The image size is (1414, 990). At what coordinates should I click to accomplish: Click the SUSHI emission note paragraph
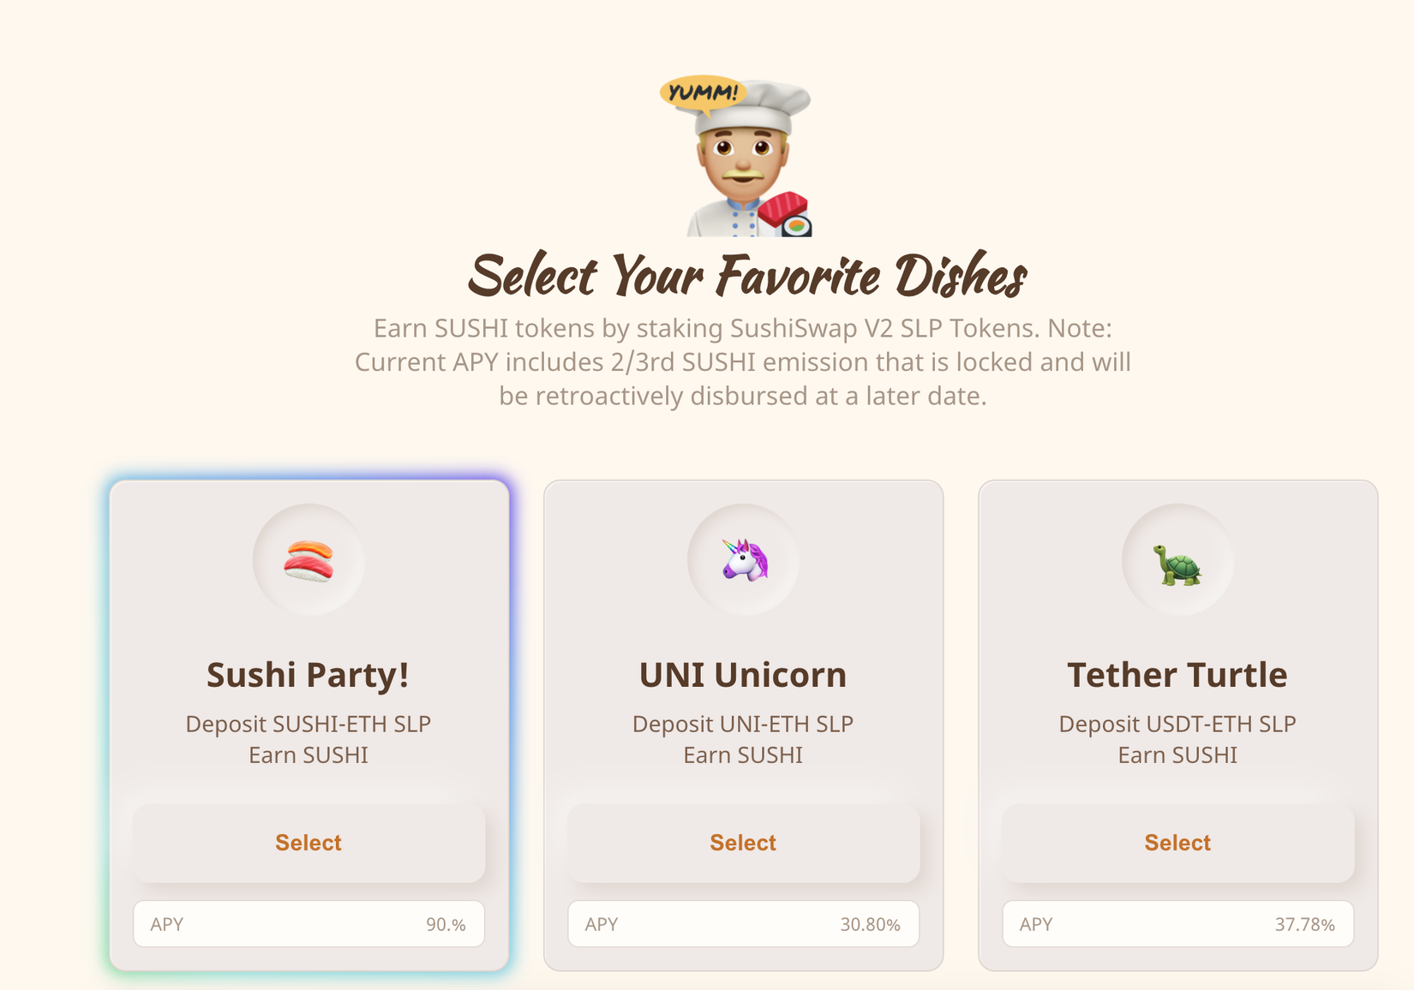[x=743, y=362]
